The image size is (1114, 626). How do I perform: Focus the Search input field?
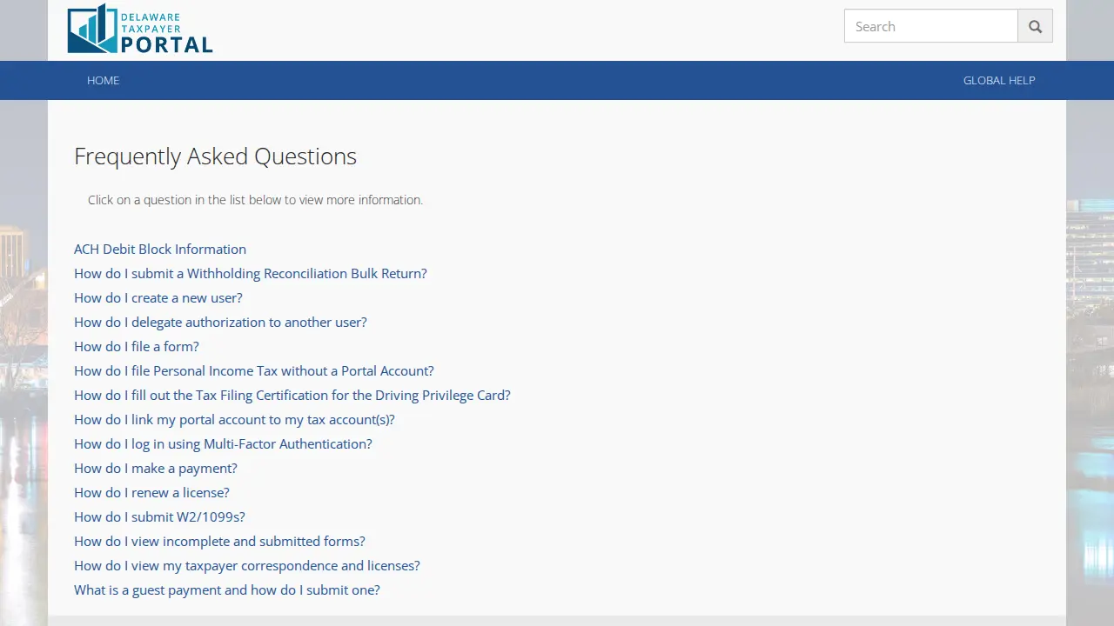[931, 26]
